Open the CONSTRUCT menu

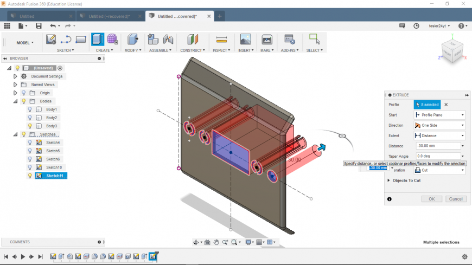[192, 50]
